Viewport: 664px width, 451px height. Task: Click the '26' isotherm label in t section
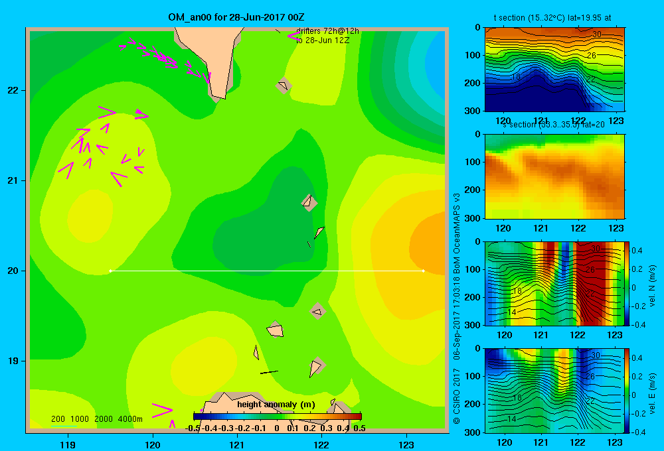tap(591, 56)
